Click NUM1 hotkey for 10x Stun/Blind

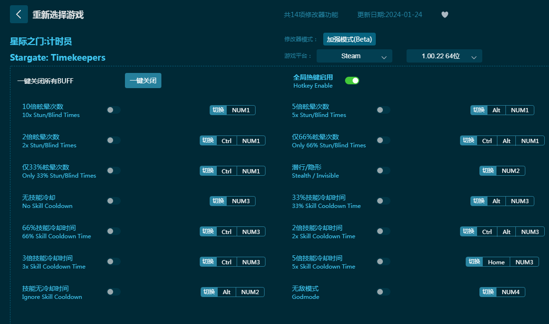pyautogui.click(x=241, y=110)
